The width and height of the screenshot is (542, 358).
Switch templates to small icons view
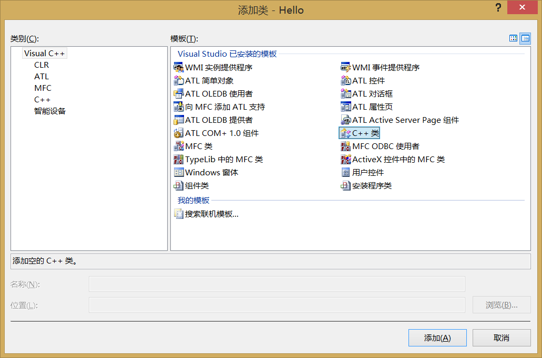[525, 38]
